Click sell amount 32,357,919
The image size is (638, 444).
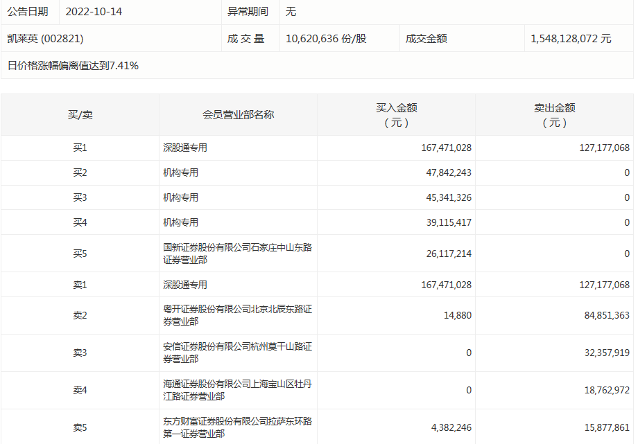[x=607, y=353]
